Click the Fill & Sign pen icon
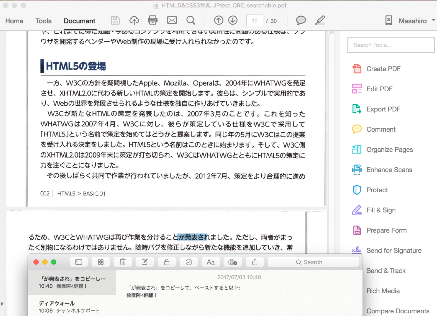Image resolution: width=437 pixels, height=316 pixels. (357, 210)
